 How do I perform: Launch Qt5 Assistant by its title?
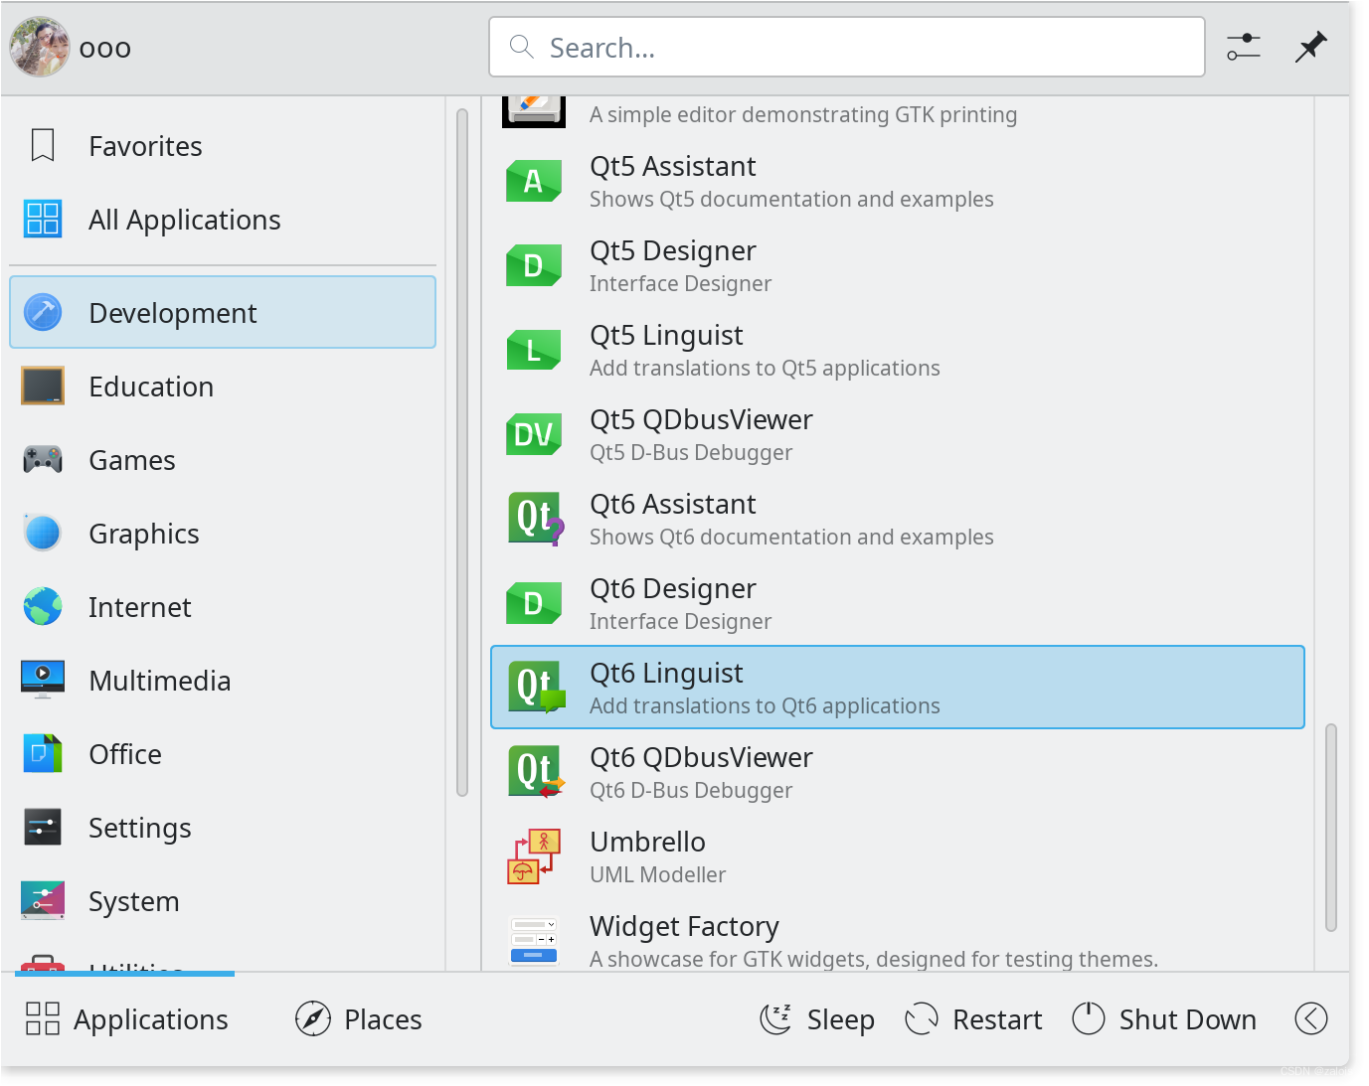[x=673, y=166]
